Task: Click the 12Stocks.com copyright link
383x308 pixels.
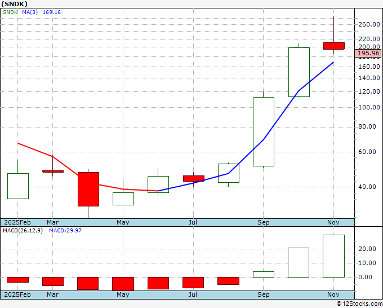Action: coord(359,304)
